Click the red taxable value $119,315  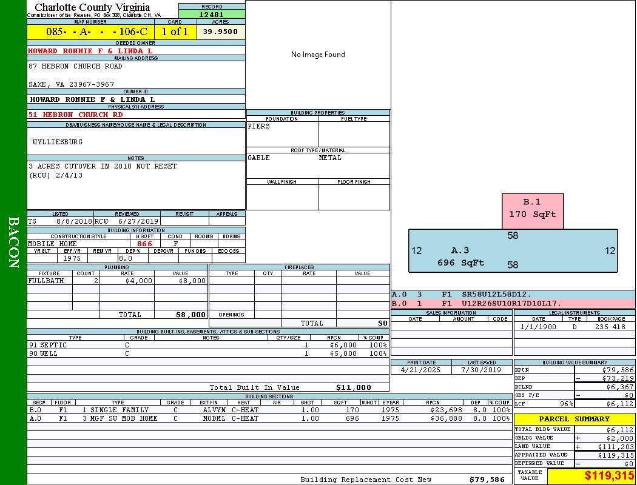coord(591,476)
